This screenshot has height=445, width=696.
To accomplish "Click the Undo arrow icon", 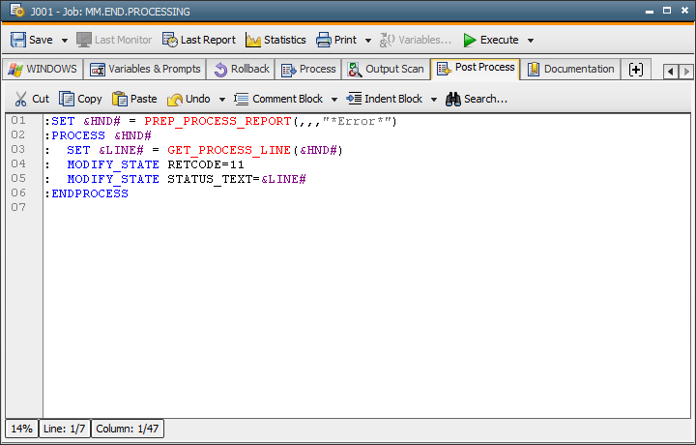I will point(174,99).
